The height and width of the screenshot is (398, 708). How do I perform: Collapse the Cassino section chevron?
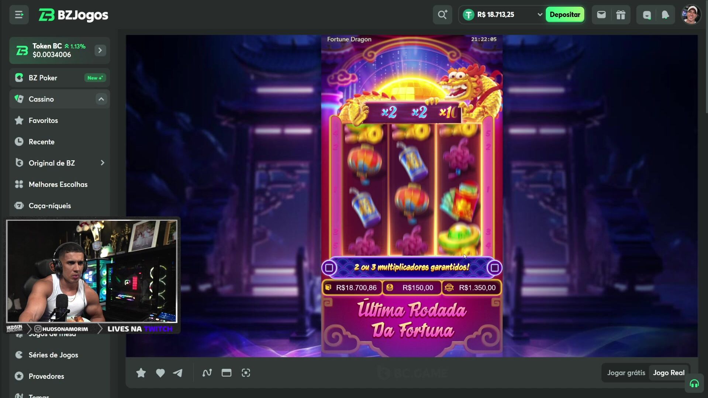coord(101,99)
